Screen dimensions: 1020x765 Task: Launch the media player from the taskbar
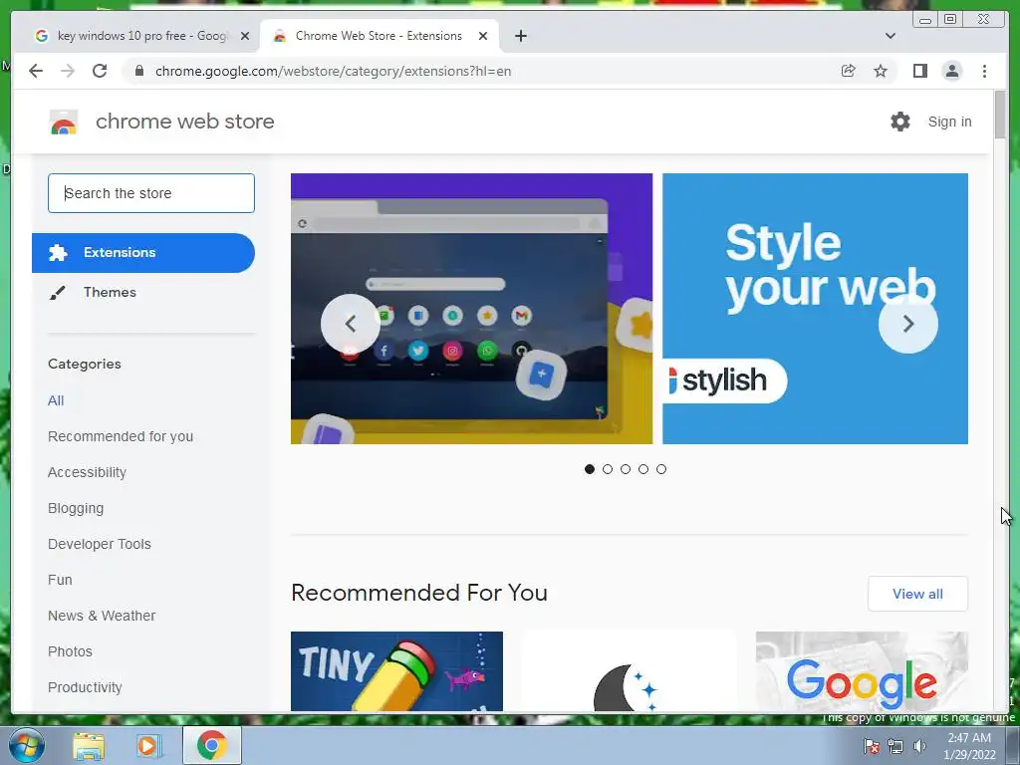(x=148, y=746)
